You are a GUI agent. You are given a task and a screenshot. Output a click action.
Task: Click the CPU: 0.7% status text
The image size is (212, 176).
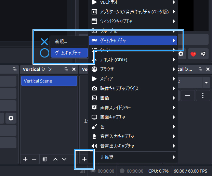pyautogui.click(x=158, y=171)
